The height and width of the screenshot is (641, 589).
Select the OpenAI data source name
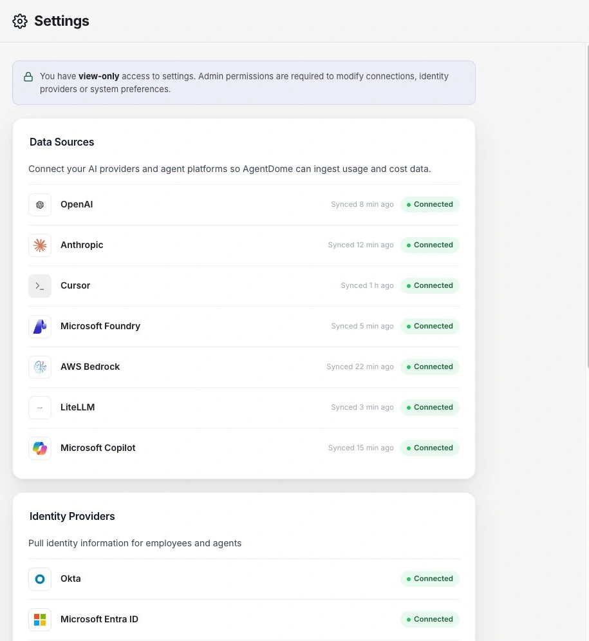tap(77, 204)
